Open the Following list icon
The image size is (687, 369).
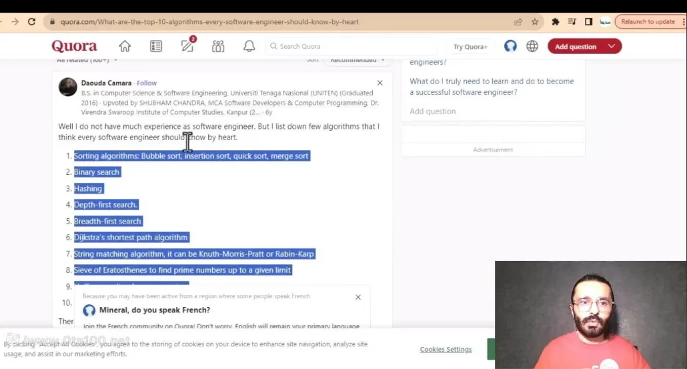(156, 47)
